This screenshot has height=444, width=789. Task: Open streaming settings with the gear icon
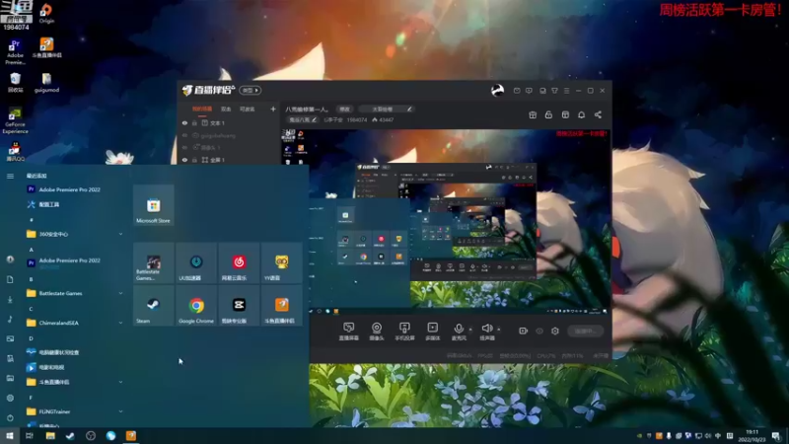[x=555, y=331]
